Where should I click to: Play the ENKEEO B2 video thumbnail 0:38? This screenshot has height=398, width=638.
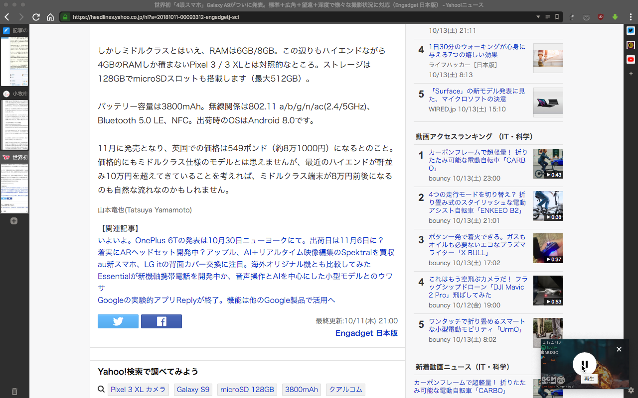(548, 206)
